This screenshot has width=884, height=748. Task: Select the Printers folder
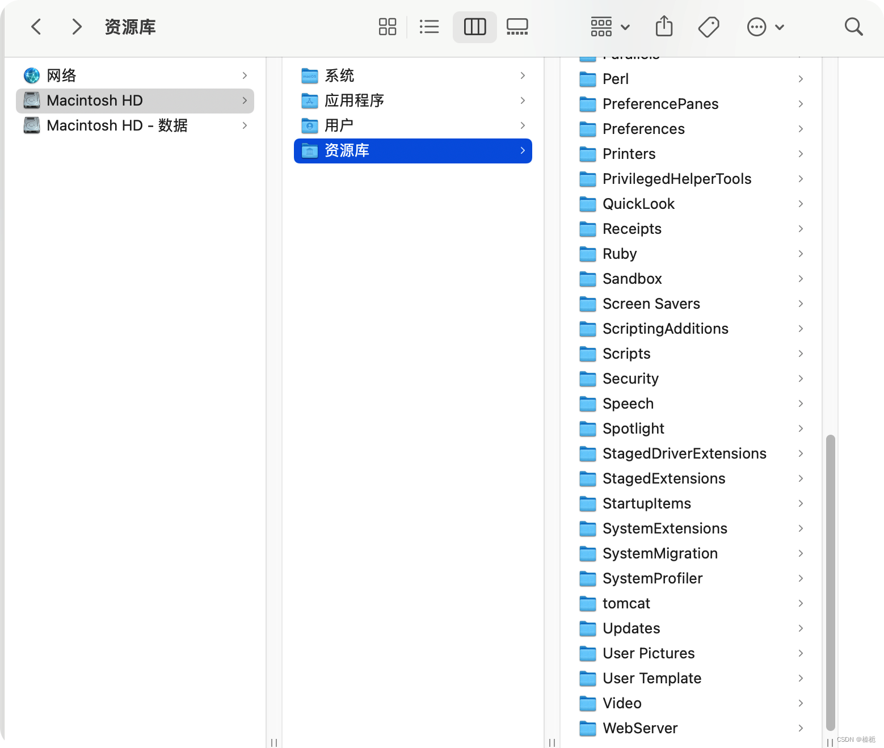coord(691,154)
